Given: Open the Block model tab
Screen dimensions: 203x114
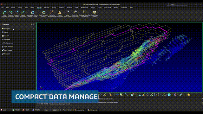Looking at the screenshot, I should 84,8.
